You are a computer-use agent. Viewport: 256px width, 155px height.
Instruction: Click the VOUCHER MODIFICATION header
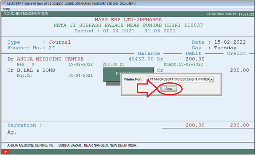[x=26, y=13]
